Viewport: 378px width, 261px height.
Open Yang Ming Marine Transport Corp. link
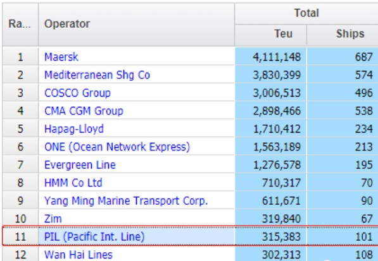tap(126, 201)
